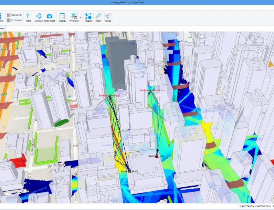Activate the Ruler measurement tool
Image resolution: width=274 pixels, height=210 pixels.
98,17
